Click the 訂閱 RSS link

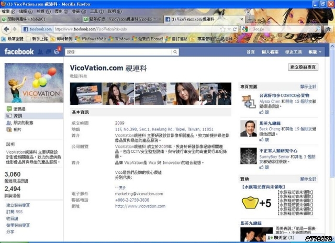14,212
